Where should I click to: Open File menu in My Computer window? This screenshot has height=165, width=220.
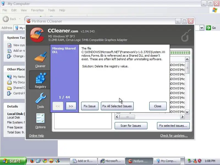(x=5, y=10)
